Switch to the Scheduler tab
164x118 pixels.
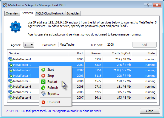pyautogui.click(x=73, y=13)
